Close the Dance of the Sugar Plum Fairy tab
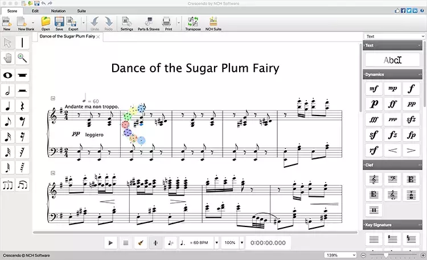The height and width of the screenshot is (260, 427). (x=98, y=37)
